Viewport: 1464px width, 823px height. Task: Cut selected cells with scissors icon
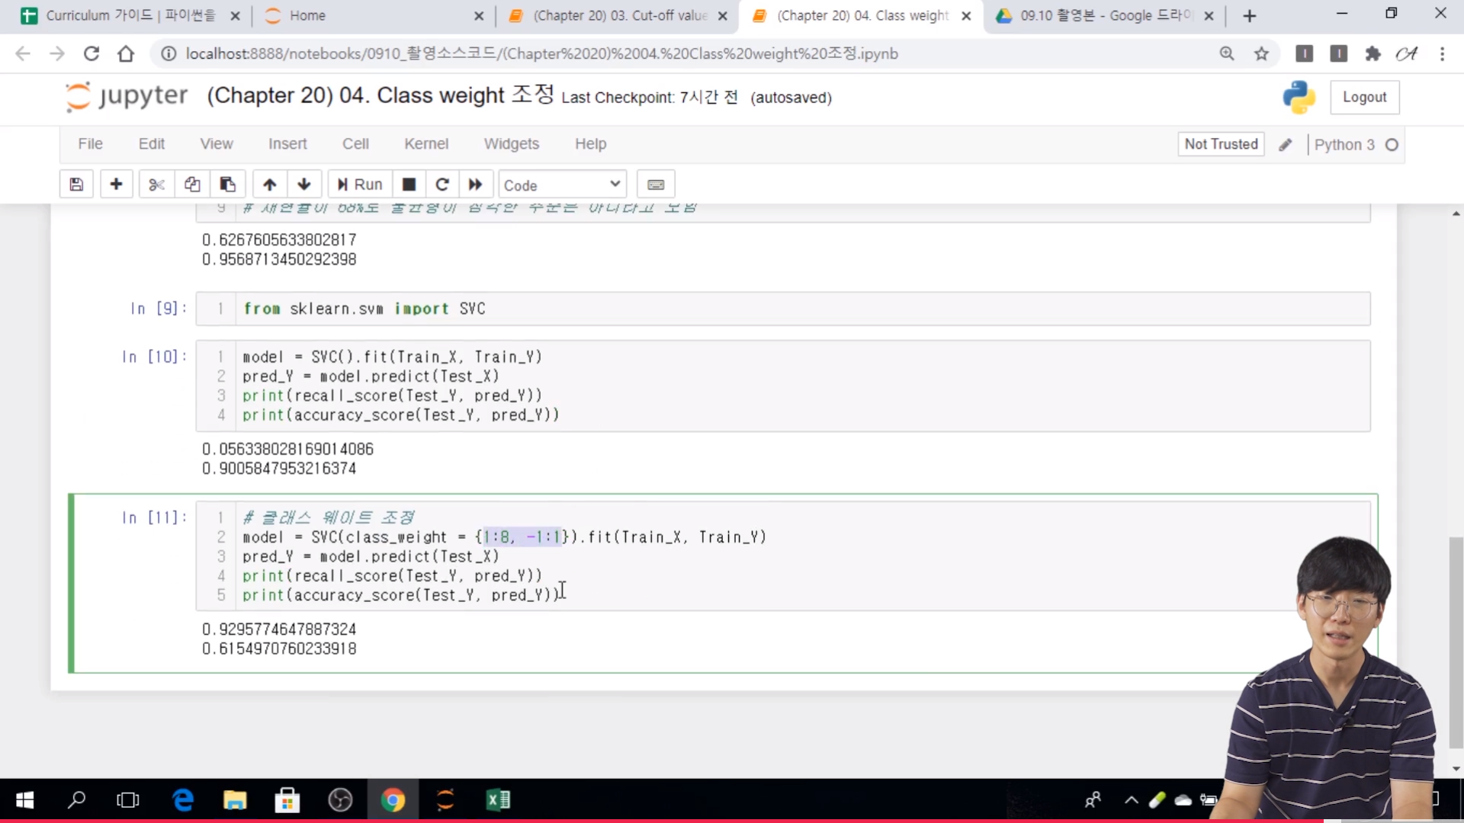coord(156,184)
